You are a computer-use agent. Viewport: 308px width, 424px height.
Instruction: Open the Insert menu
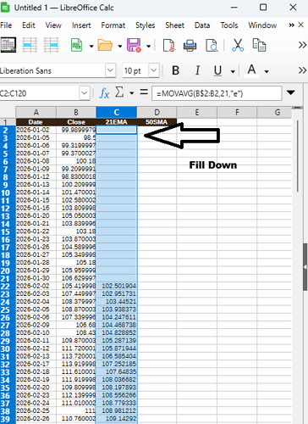(x=81, y=25)
